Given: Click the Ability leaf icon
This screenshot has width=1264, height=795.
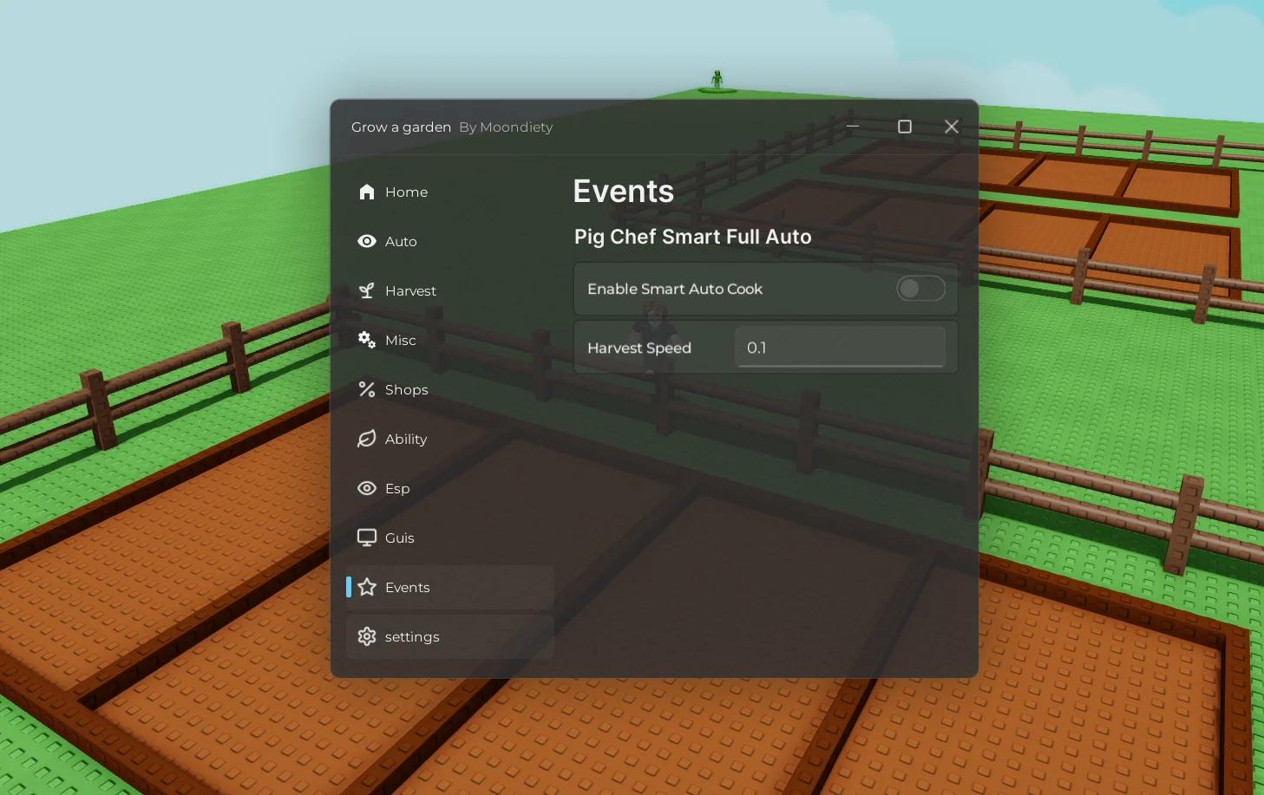Looking at the screenshot, I should [366, 440].
